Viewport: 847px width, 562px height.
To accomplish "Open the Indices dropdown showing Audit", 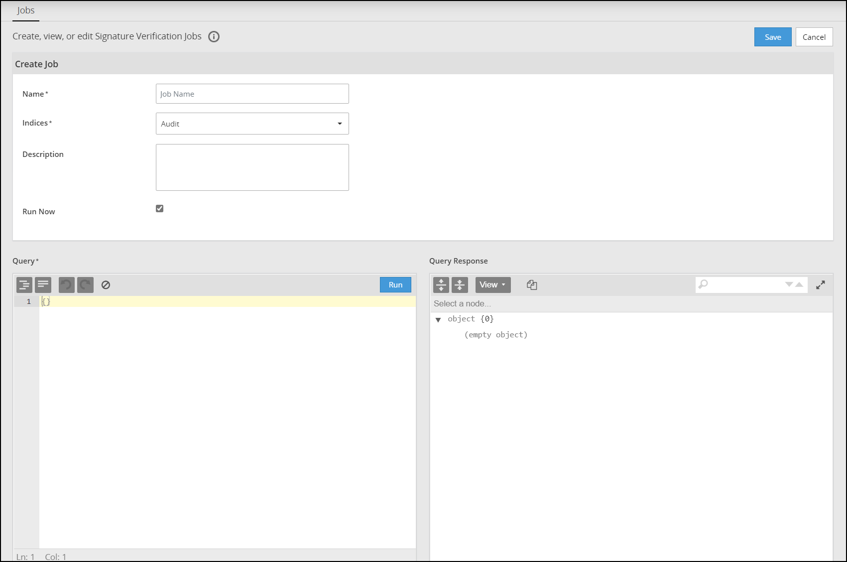I will click(x=252, y=124).
